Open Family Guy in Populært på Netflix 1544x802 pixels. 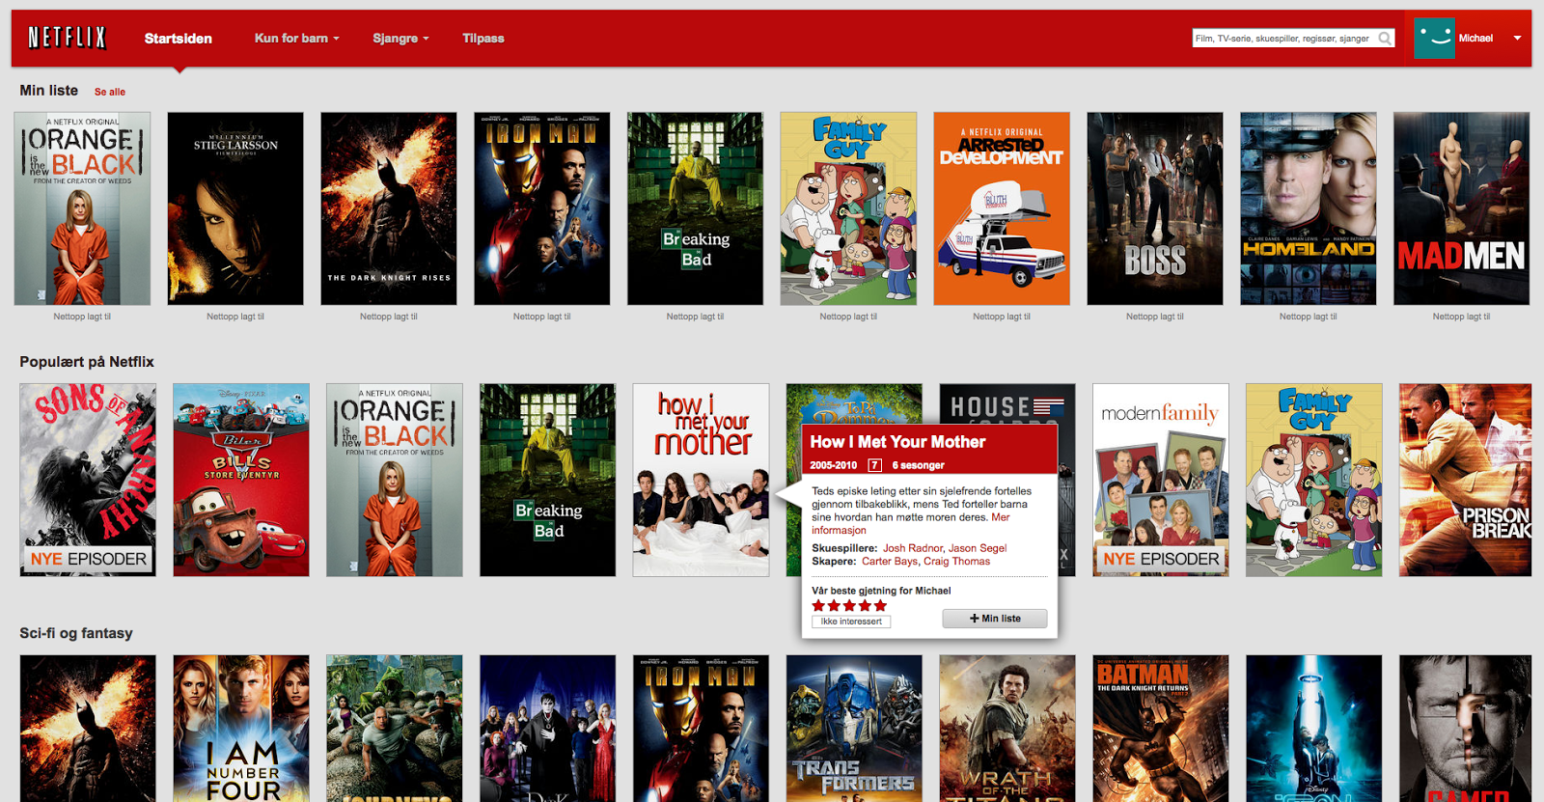coord(1314,480)
